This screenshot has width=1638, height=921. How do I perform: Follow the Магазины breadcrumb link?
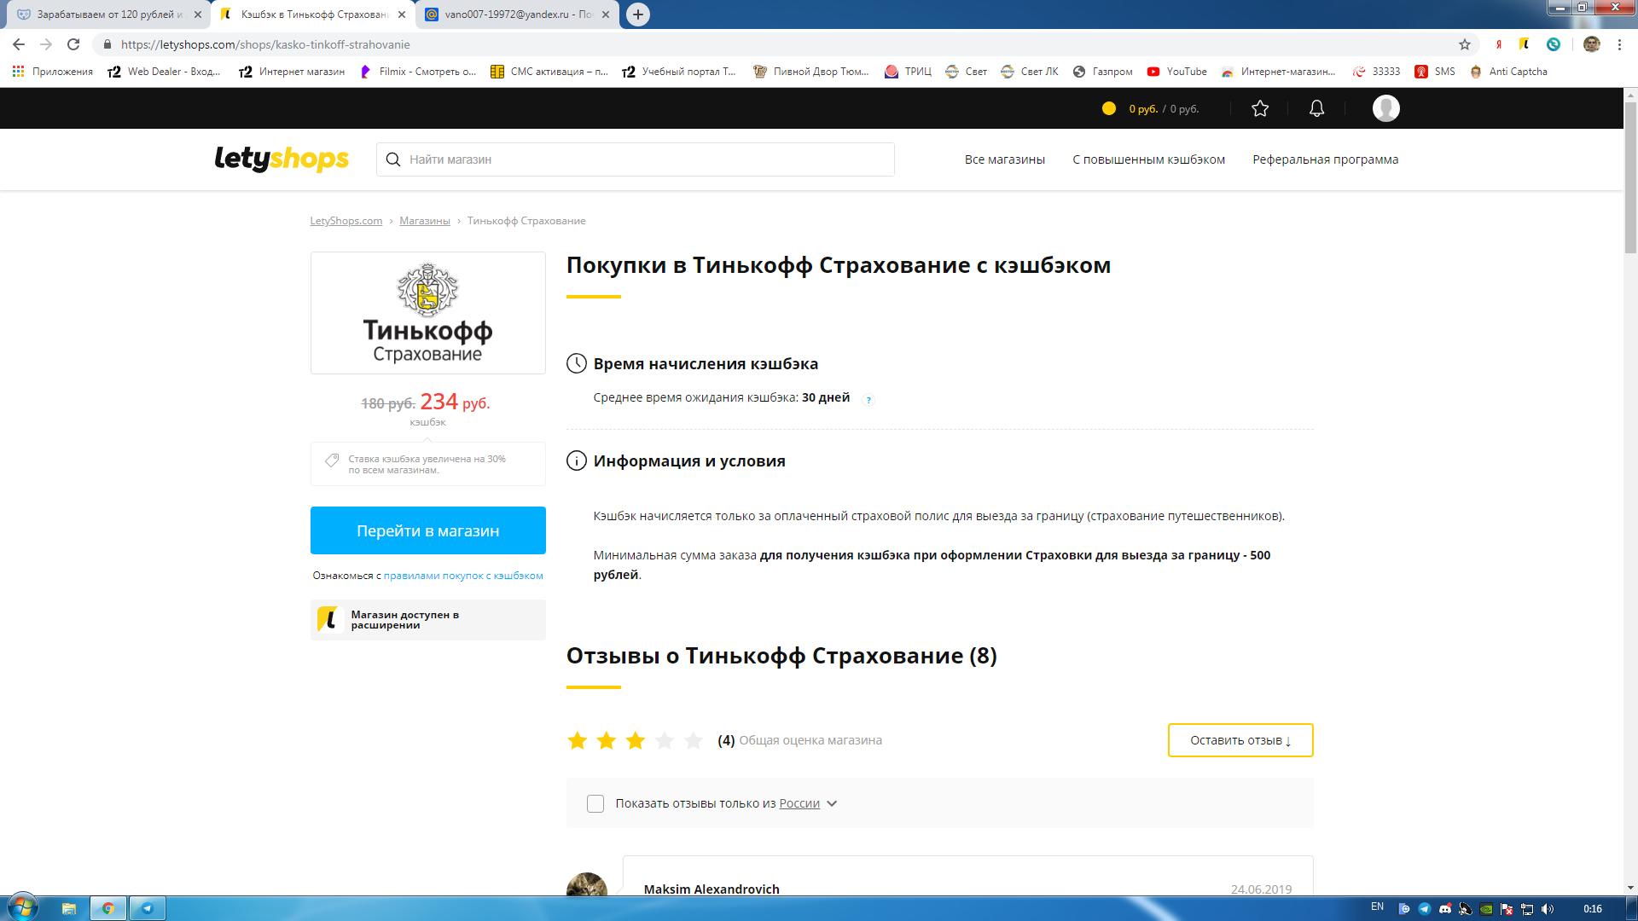424,221
